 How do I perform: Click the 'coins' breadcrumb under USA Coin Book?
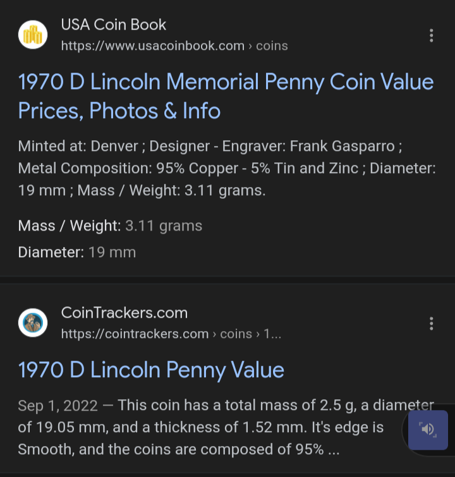point(272,46)
